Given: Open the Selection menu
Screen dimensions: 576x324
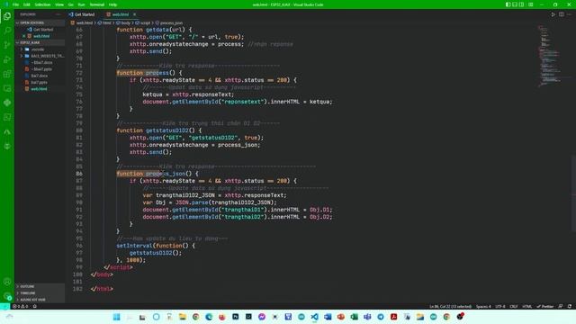Looking at the screenshot, I should click(42, 4).
